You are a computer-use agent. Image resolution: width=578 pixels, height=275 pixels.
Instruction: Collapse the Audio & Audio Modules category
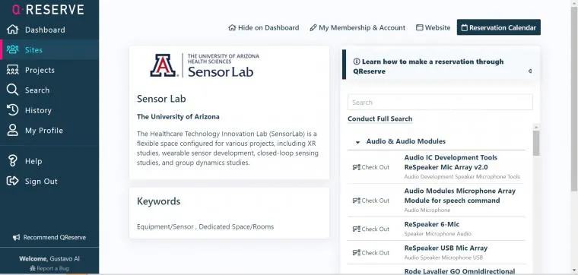coord(357,142)
